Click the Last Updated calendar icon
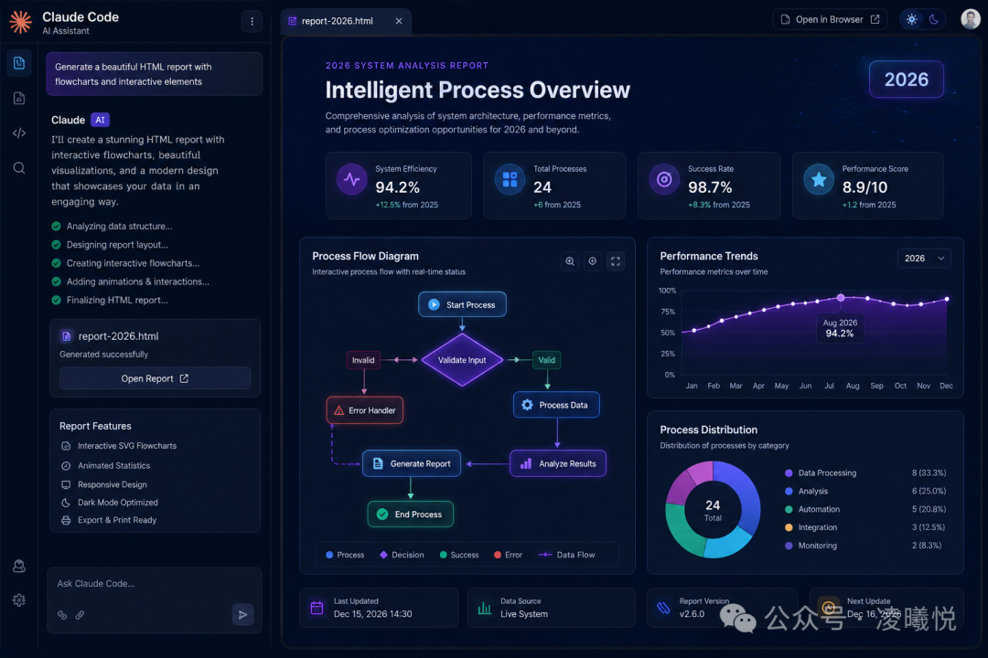The image size is (988, 658). point(317,608)
